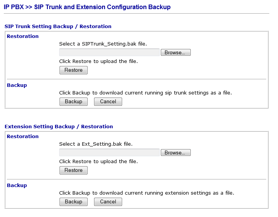The height and width of the screenshot is (217, 278).
Task: Click the Restoration label under SIP Trunk
Action: (23, 36)
